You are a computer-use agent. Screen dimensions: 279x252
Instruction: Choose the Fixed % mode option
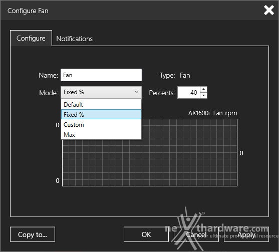tap(101, 114)
